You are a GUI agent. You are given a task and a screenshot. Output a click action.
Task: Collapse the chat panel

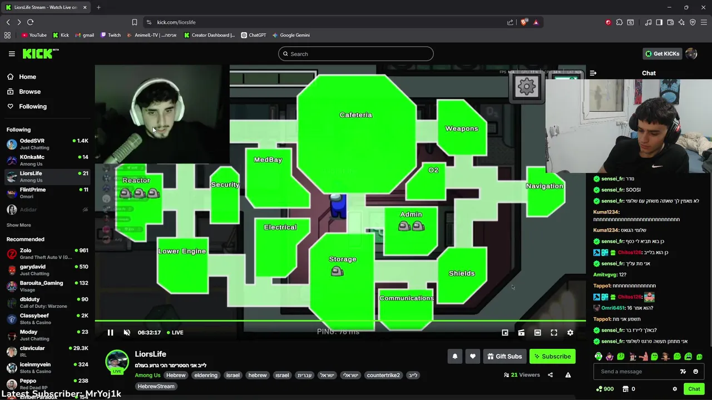point(593,73)
